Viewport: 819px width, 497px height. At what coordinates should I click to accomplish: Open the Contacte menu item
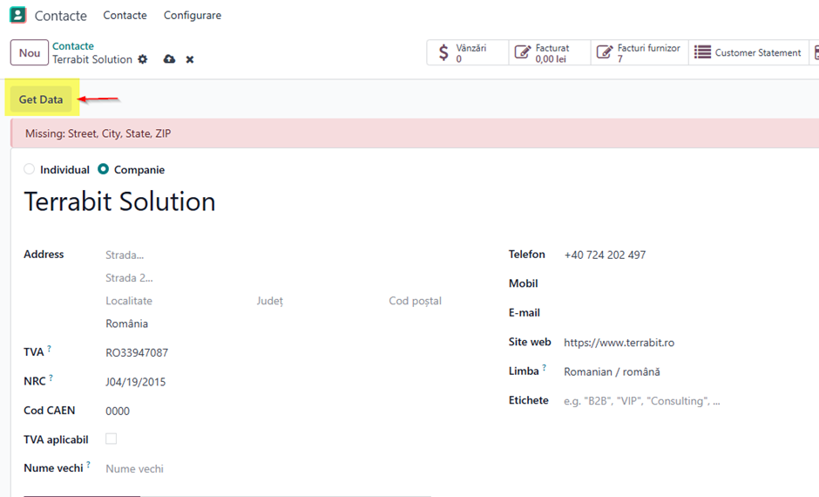tap(125, 15)
